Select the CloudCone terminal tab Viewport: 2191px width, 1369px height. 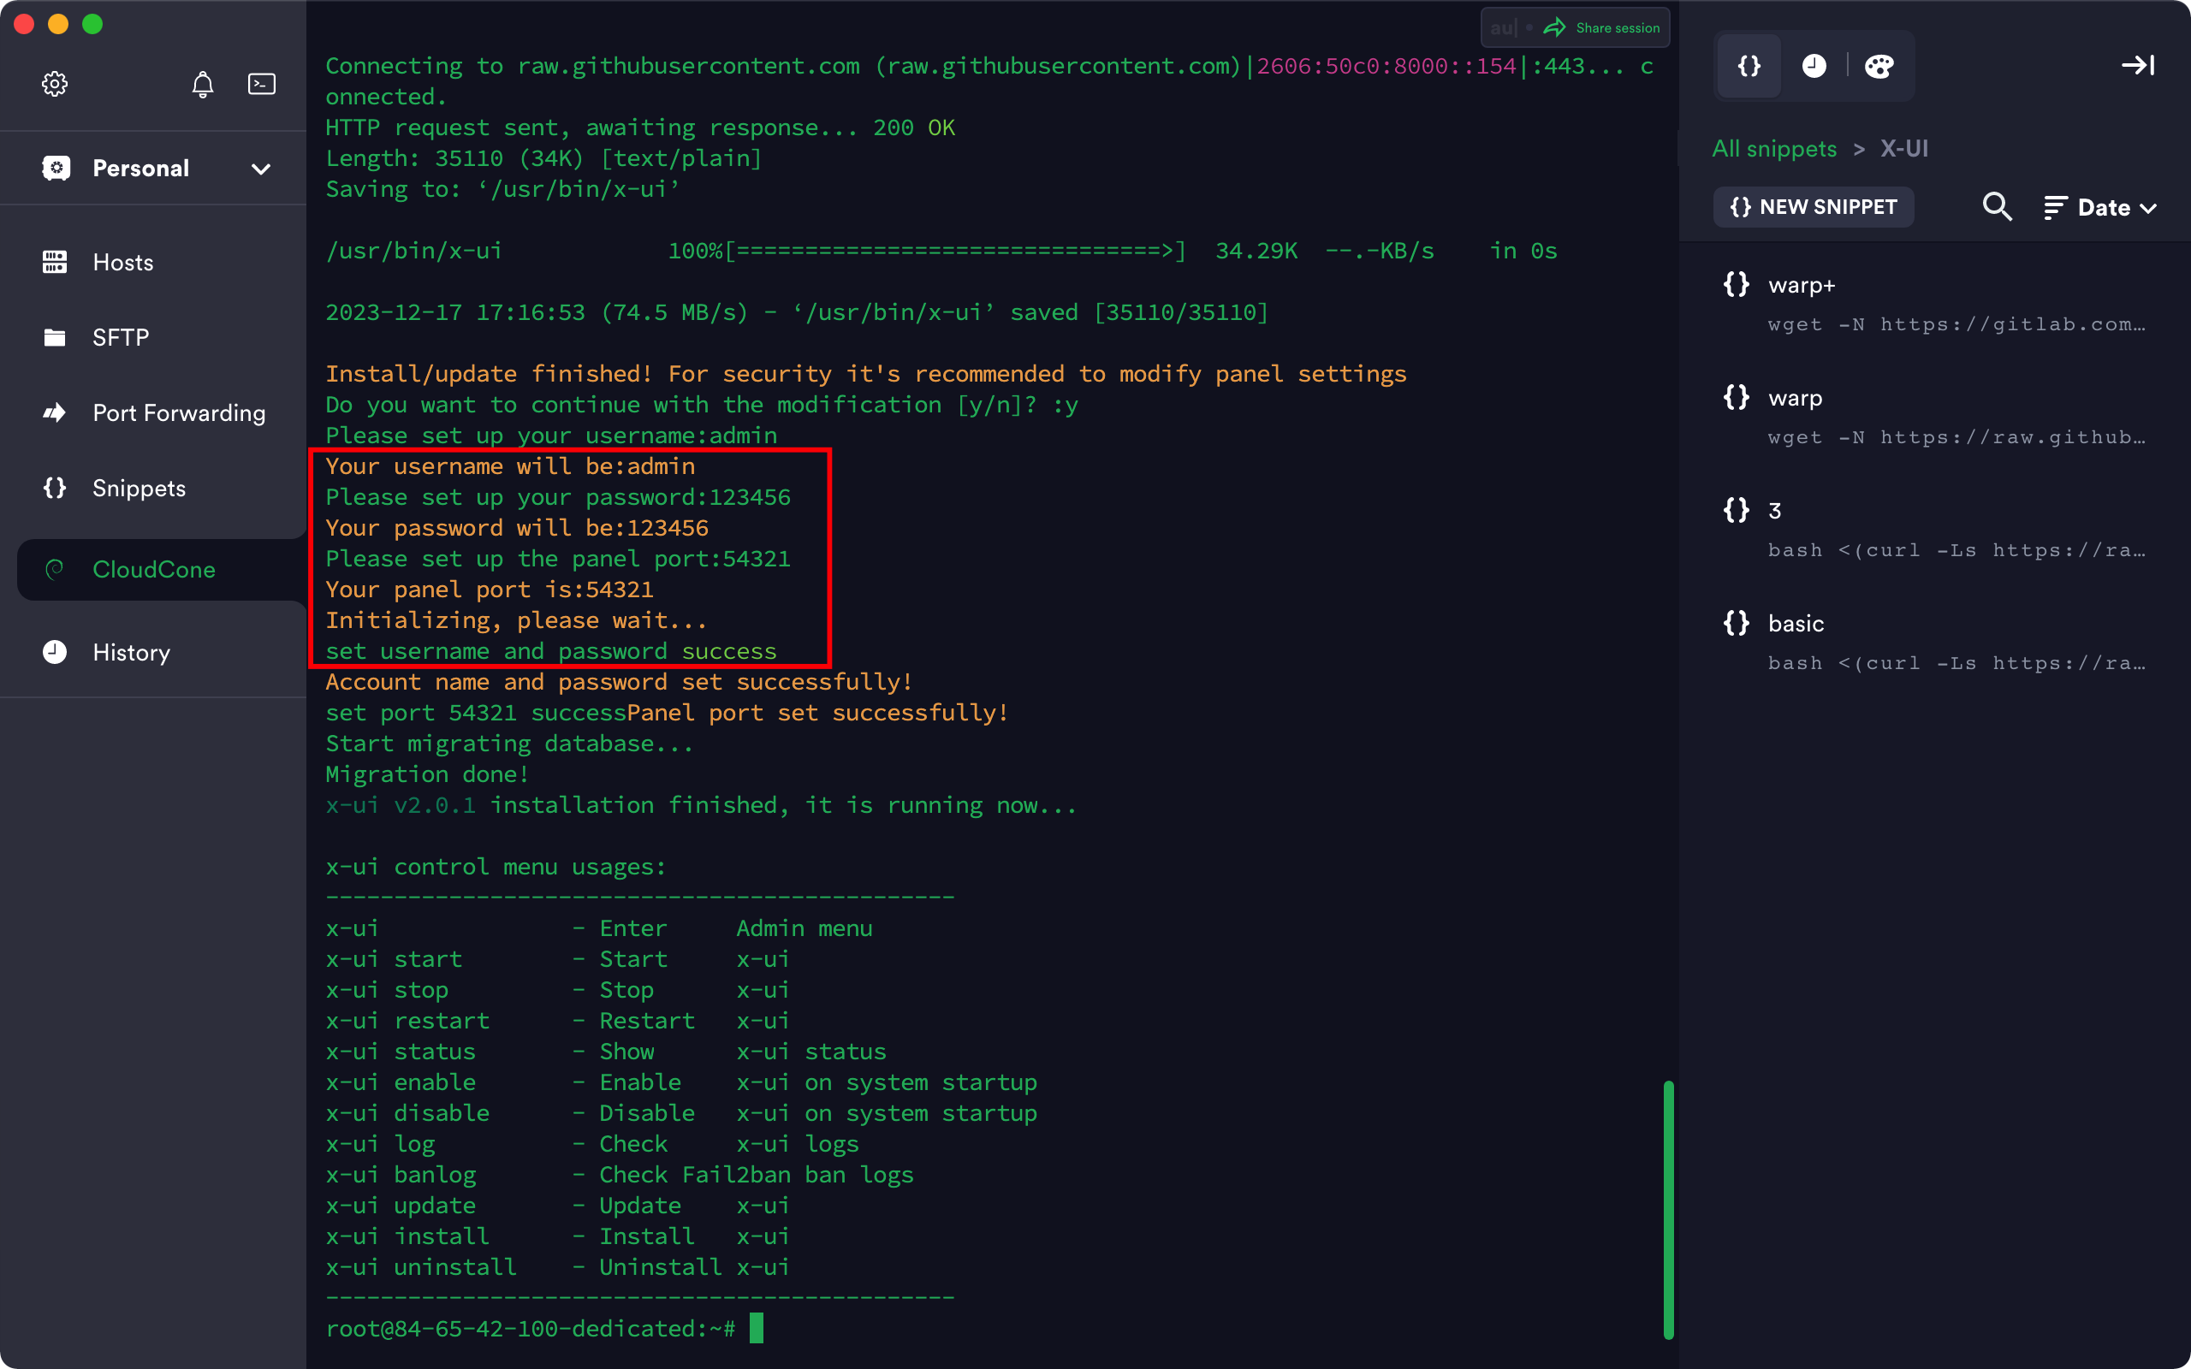154,570
